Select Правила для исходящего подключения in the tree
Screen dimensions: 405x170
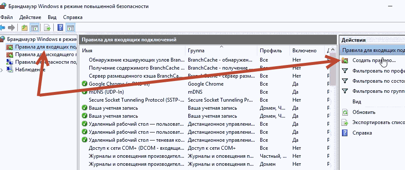tap(46, 54)
